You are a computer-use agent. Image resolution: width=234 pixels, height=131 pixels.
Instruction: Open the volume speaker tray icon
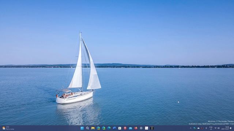219,128
